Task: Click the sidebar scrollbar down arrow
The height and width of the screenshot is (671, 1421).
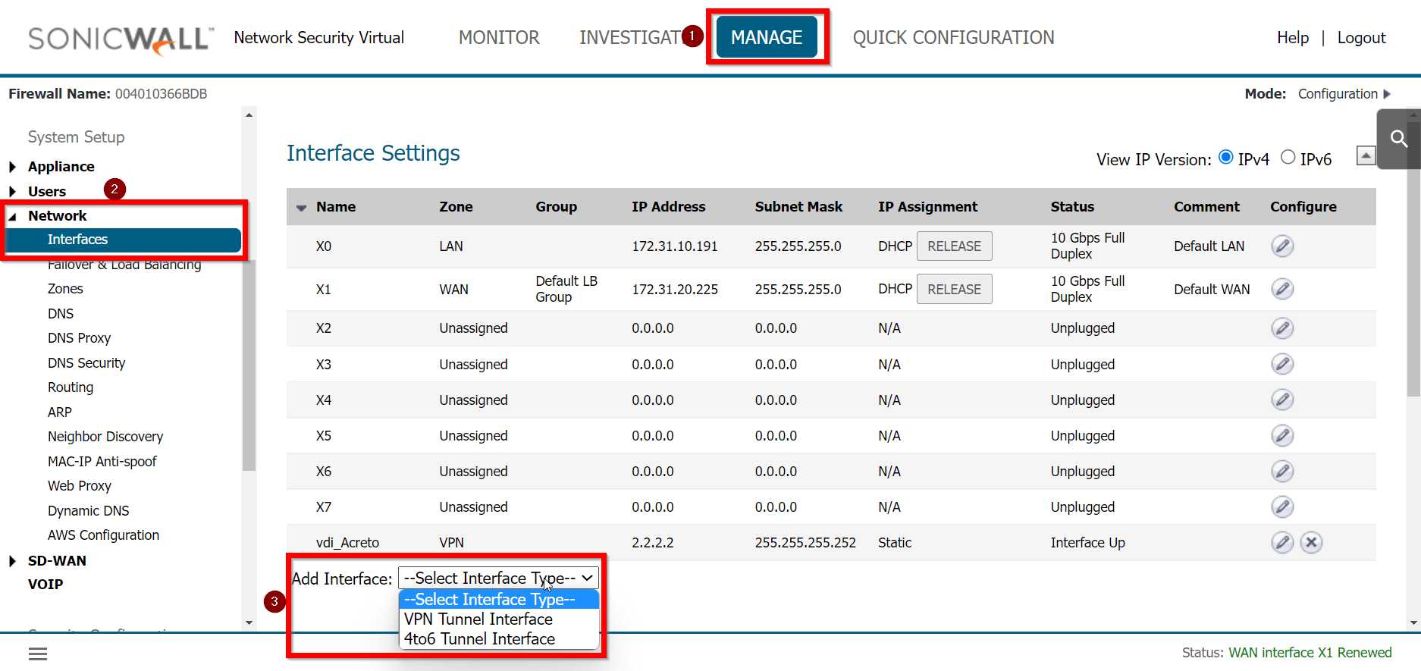Action: coord(249,623)
